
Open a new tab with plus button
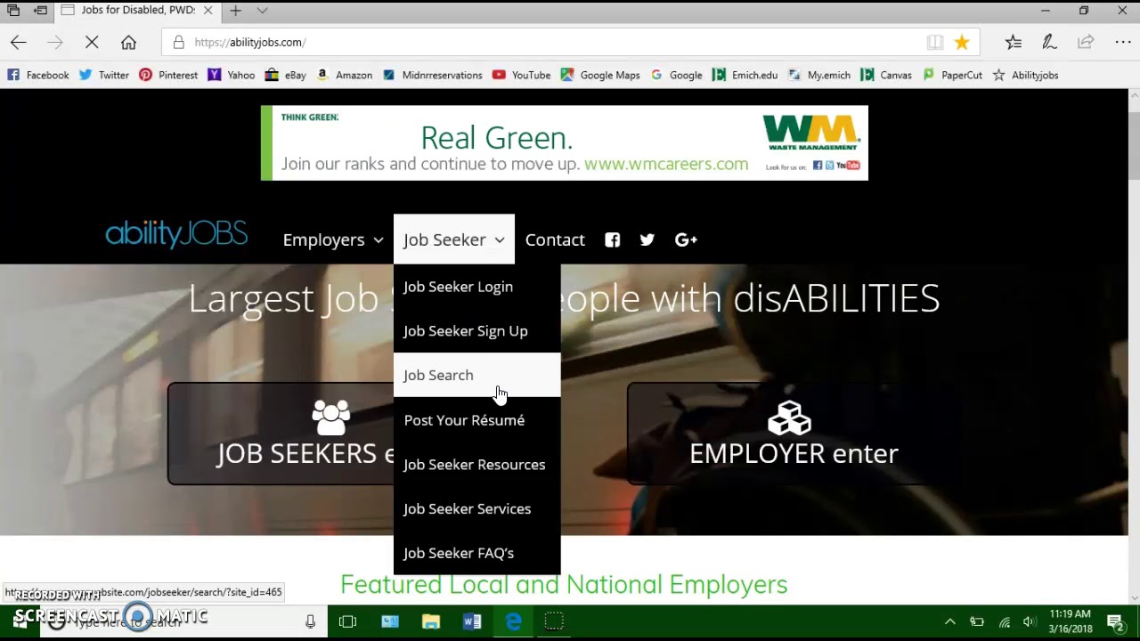235,11
